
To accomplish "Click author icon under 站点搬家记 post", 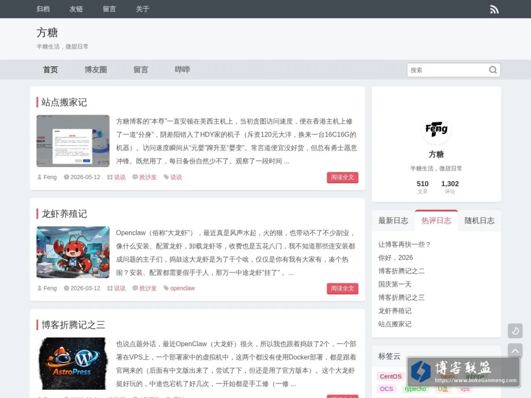I will coord(40,177).
